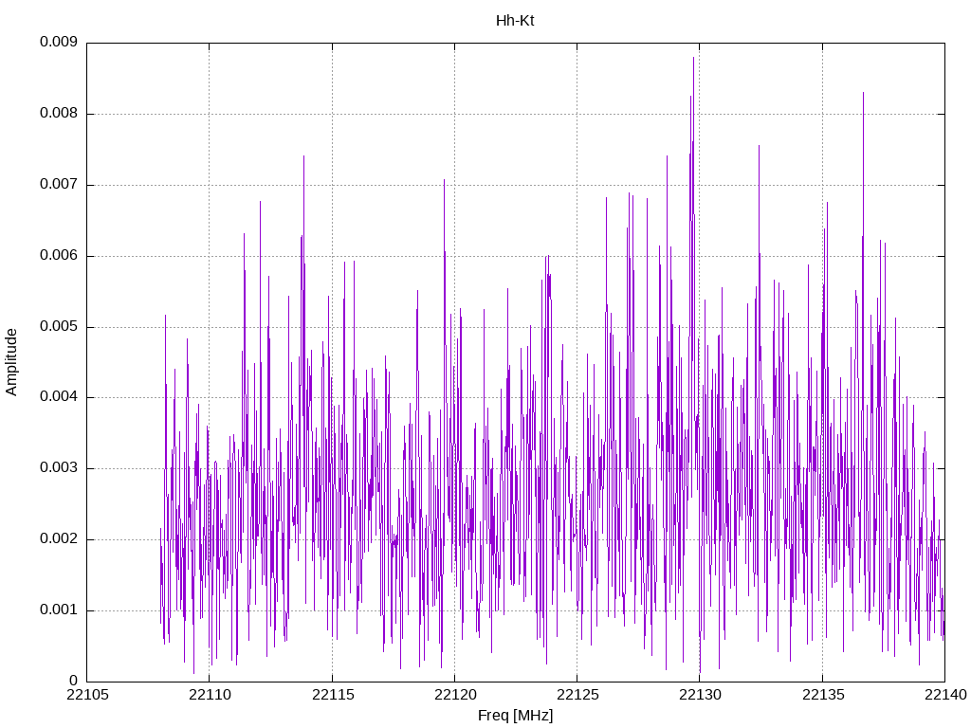Click the y-axis tick value 0.001

tap(58, 610)
